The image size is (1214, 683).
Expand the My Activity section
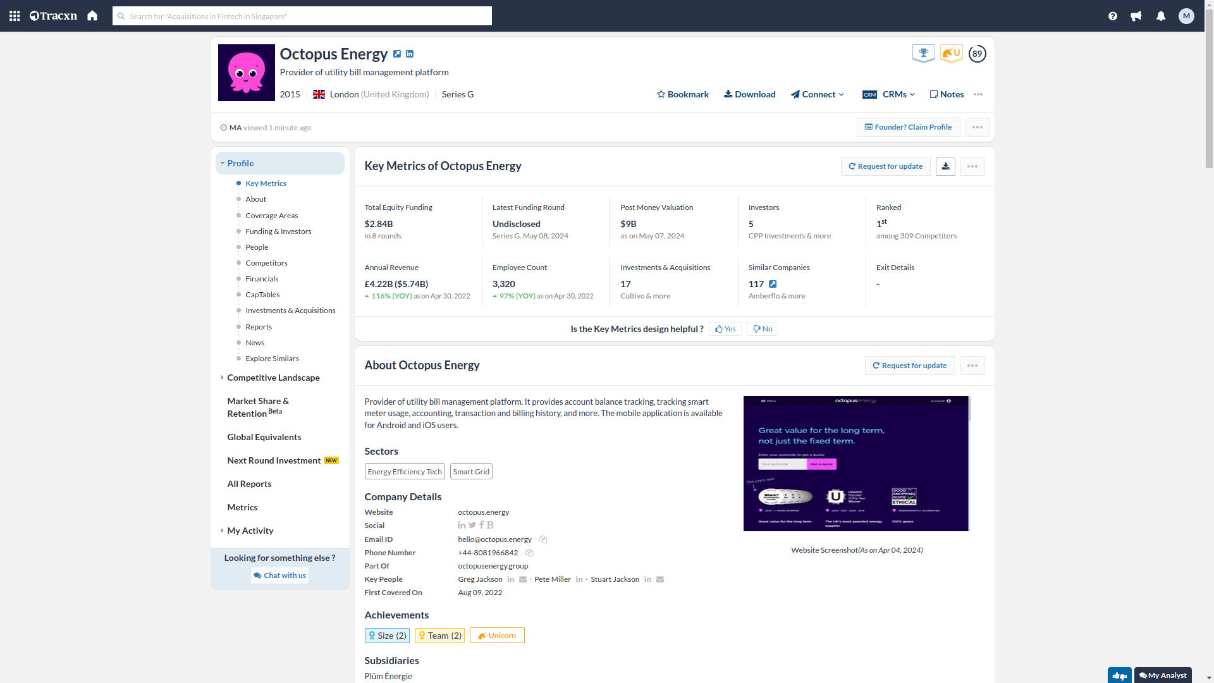pyautogui.click(x=250, y=531)
